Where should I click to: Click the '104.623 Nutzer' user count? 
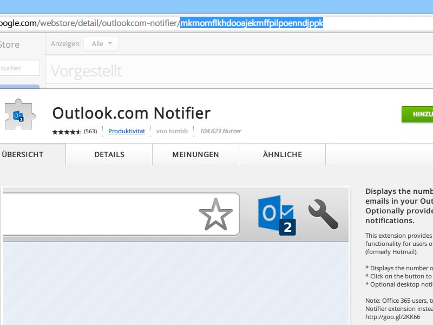[220, 131]
